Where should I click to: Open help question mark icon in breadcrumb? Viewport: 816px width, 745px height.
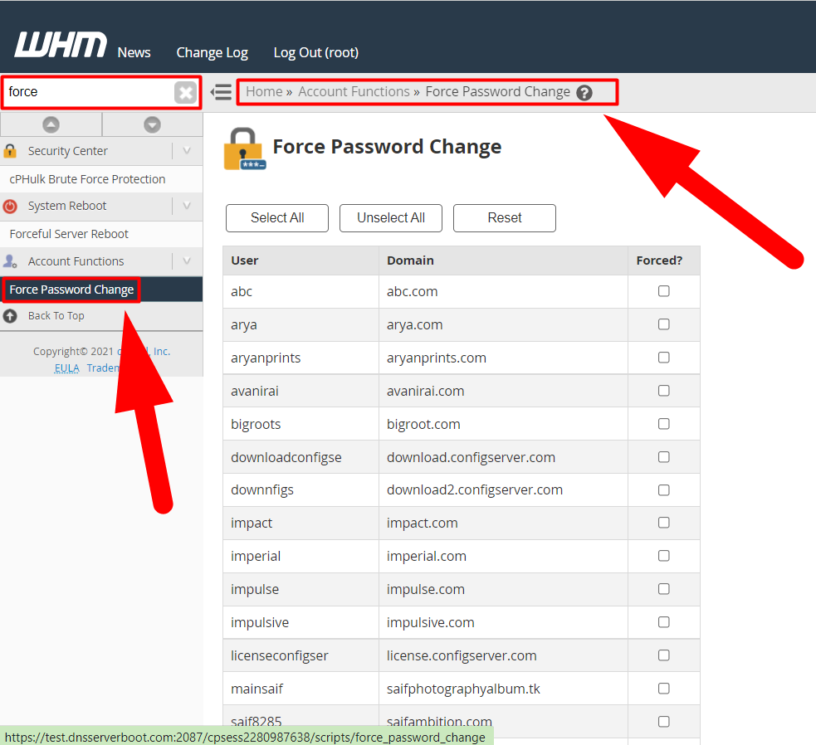point(584,93)
